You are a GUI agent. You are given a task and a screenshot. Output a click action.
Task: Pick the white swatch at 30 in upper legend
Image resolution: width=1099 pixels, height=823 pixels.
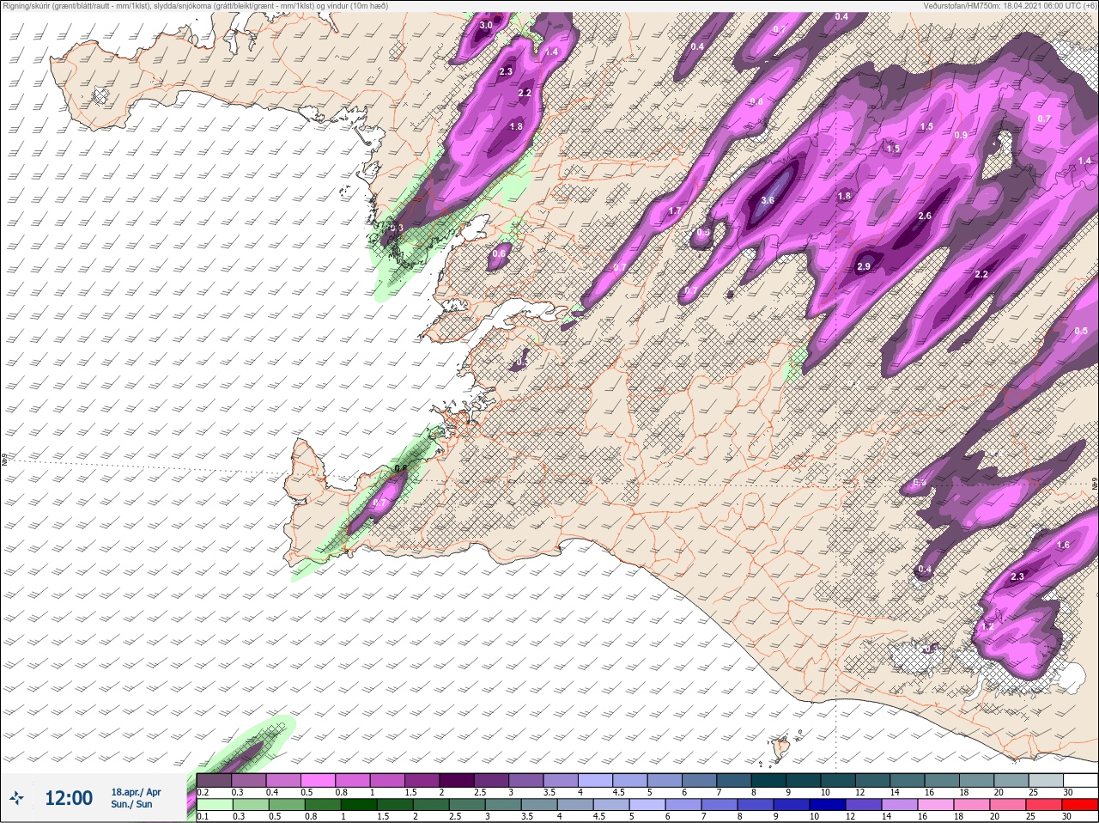(x=1079, y=780)
